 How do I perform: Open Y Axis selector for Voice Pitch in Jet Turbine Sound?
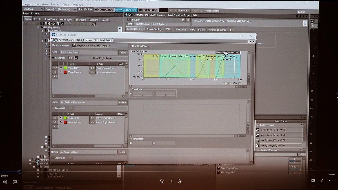(55, 68)
